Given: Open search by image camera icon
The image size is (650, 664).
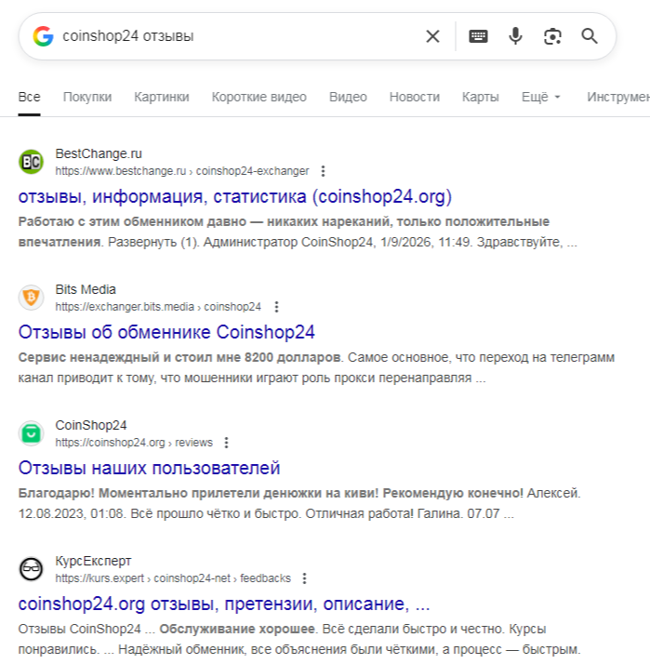Looking at the screenshot, I should tap(552, 36).
